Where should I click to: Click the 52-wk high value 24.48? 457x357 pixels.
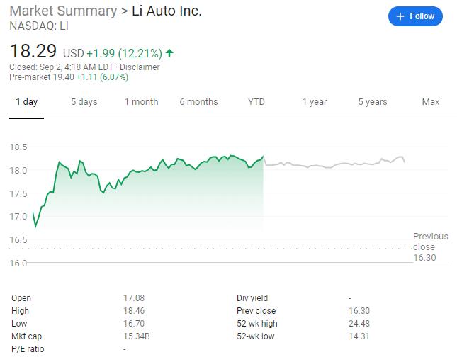pyautogui.click(x=359, y=324)
